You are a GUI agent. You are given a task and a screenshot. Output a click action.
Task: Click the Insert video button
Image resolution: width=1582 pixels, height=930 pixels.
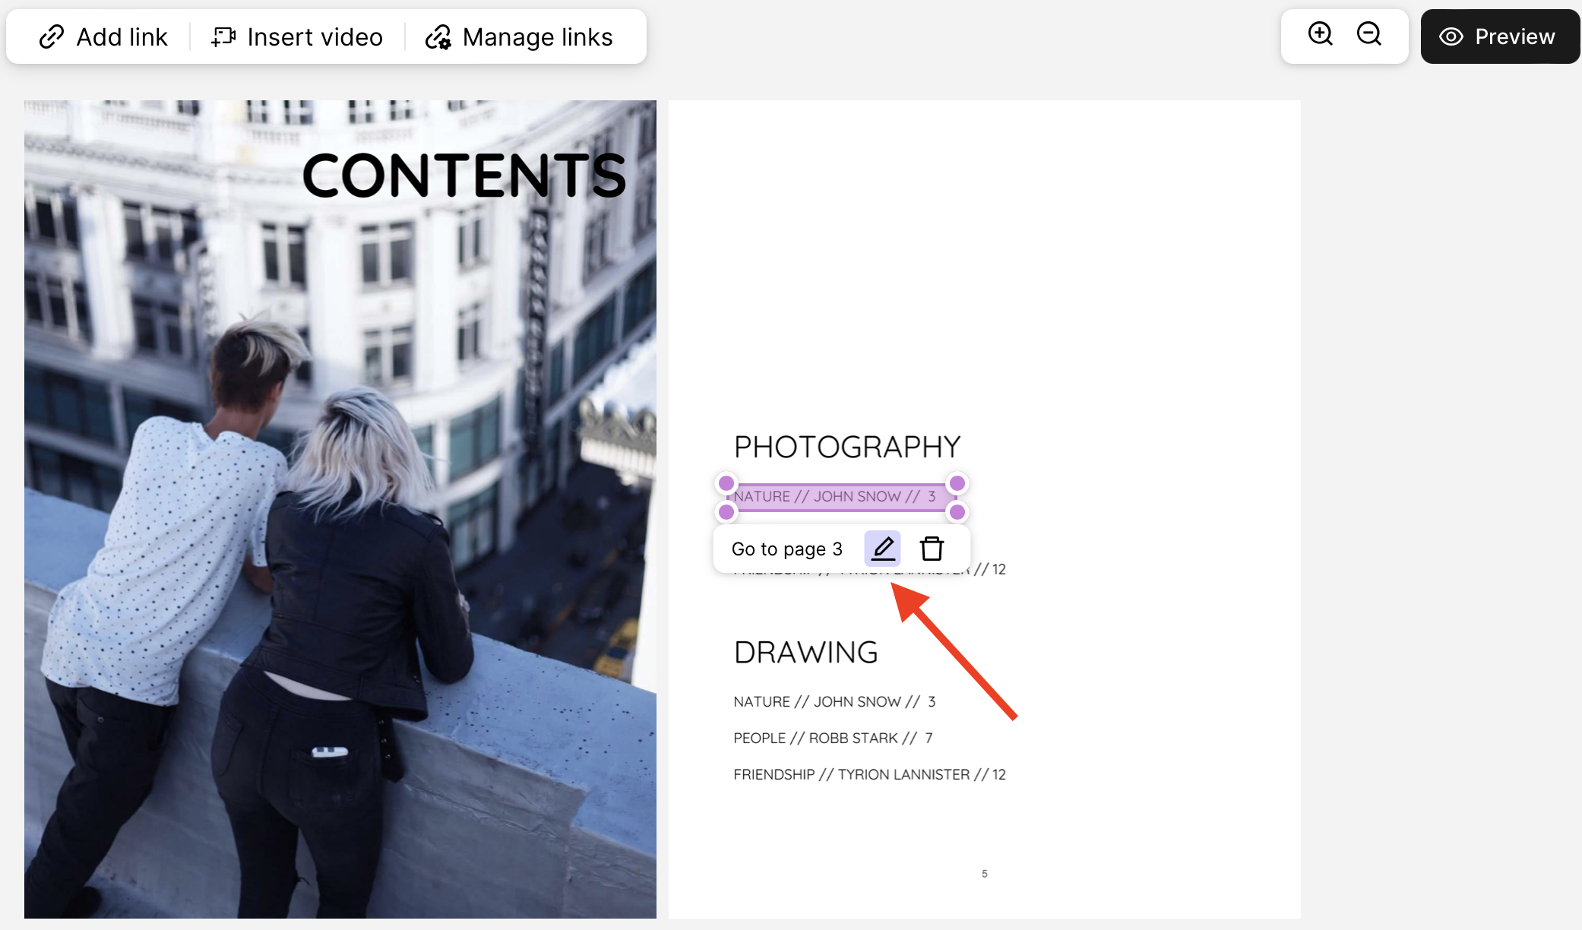click(297, 36)
